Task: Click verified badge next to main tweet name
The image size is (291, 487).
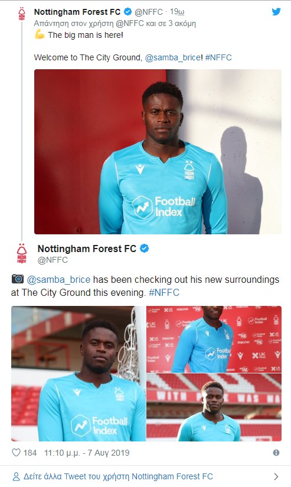Action: (x=145, y=249)
